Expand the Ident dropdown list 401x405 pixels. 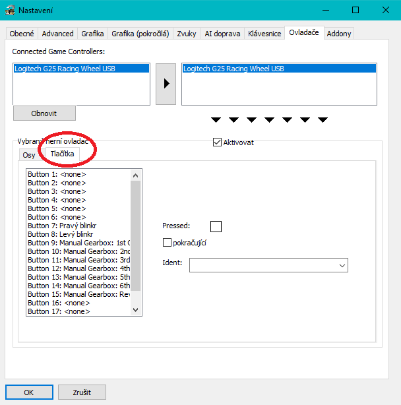click(342, 265)
